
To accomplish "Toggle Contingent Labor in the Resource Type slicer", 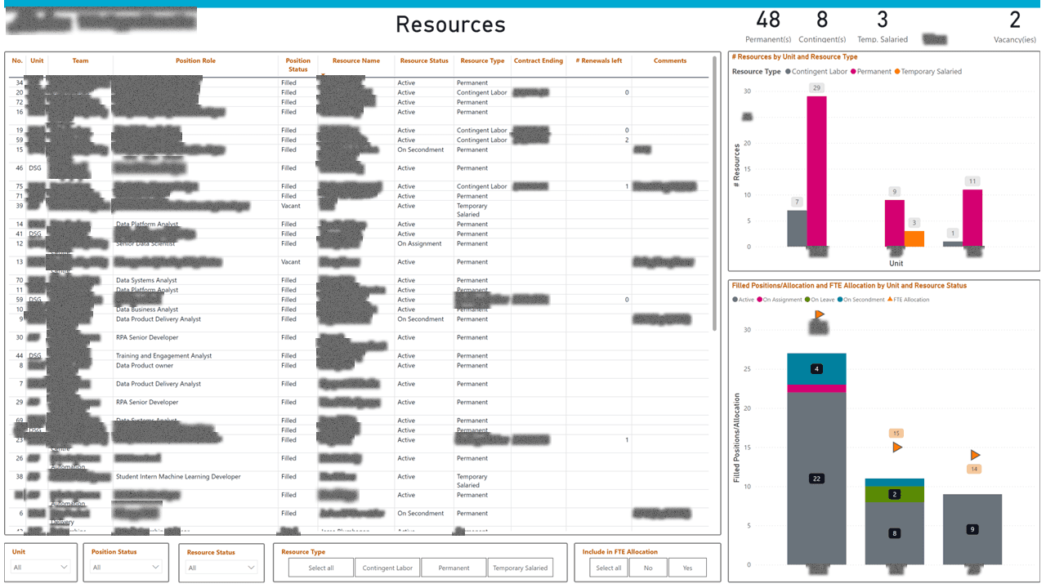I will tap(387, 567).
